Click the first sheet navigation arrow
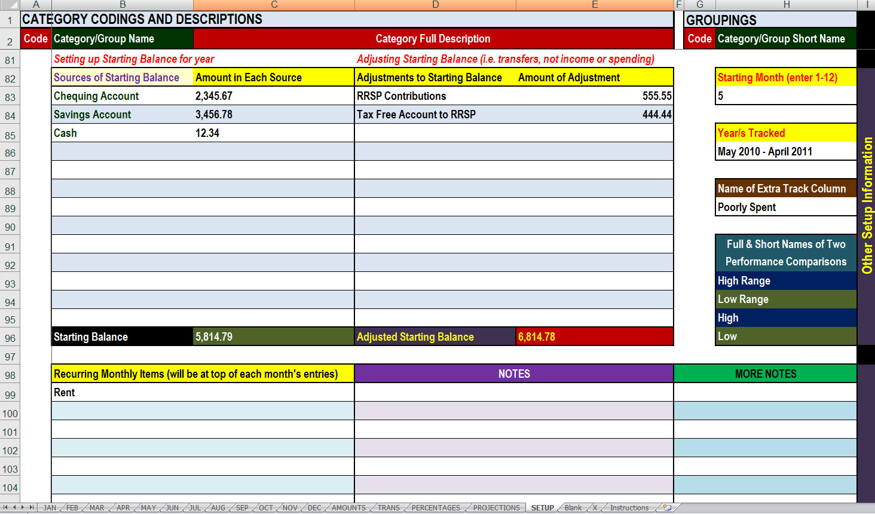875x514 pixels. point(6,507)
